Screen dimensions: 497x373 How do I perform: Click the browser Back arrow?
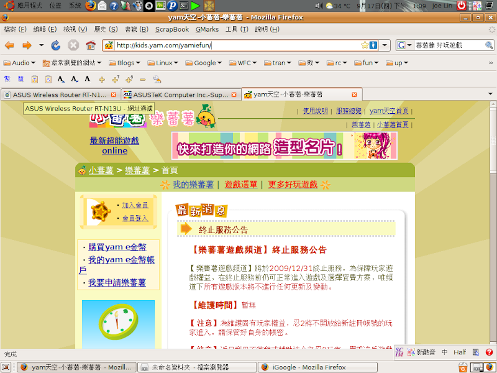[9, 45]
